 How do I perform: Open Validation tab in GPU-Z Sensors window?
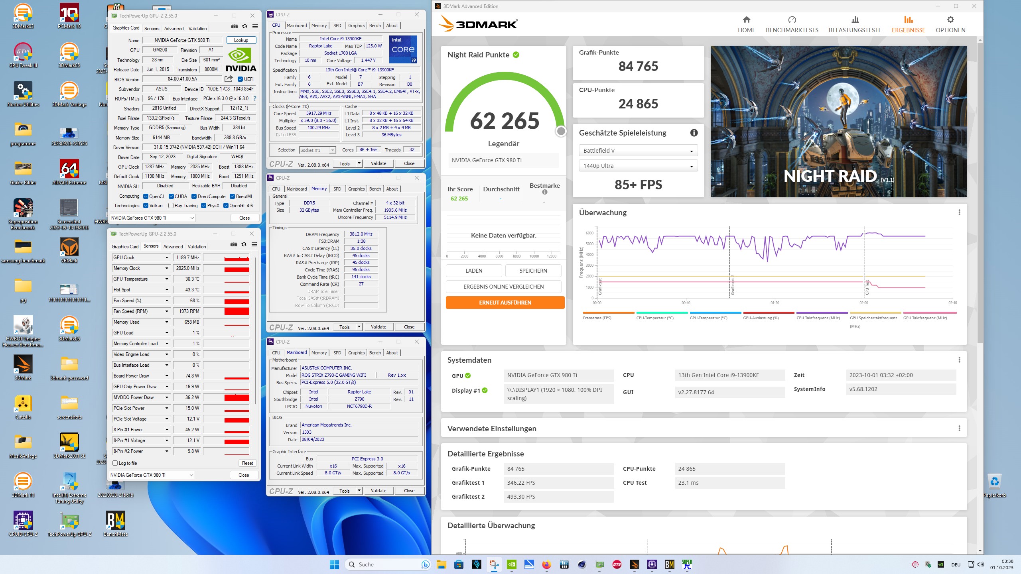(197, 247)
